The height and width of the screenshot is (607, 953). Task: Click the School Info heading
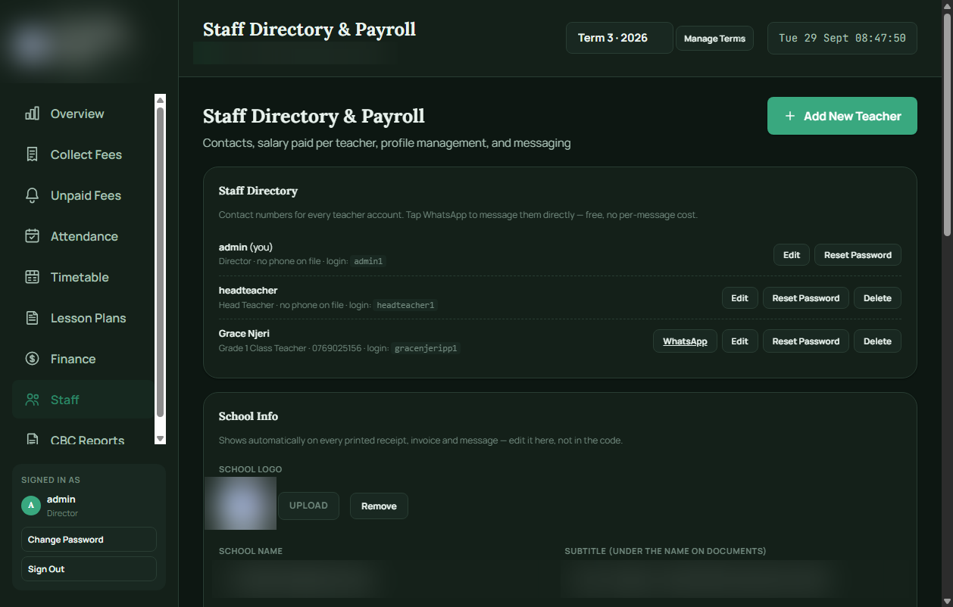tap(248, 416)
